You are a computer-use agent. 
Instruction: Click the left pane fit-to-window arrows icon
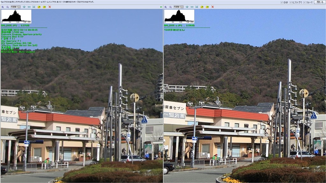24,7
